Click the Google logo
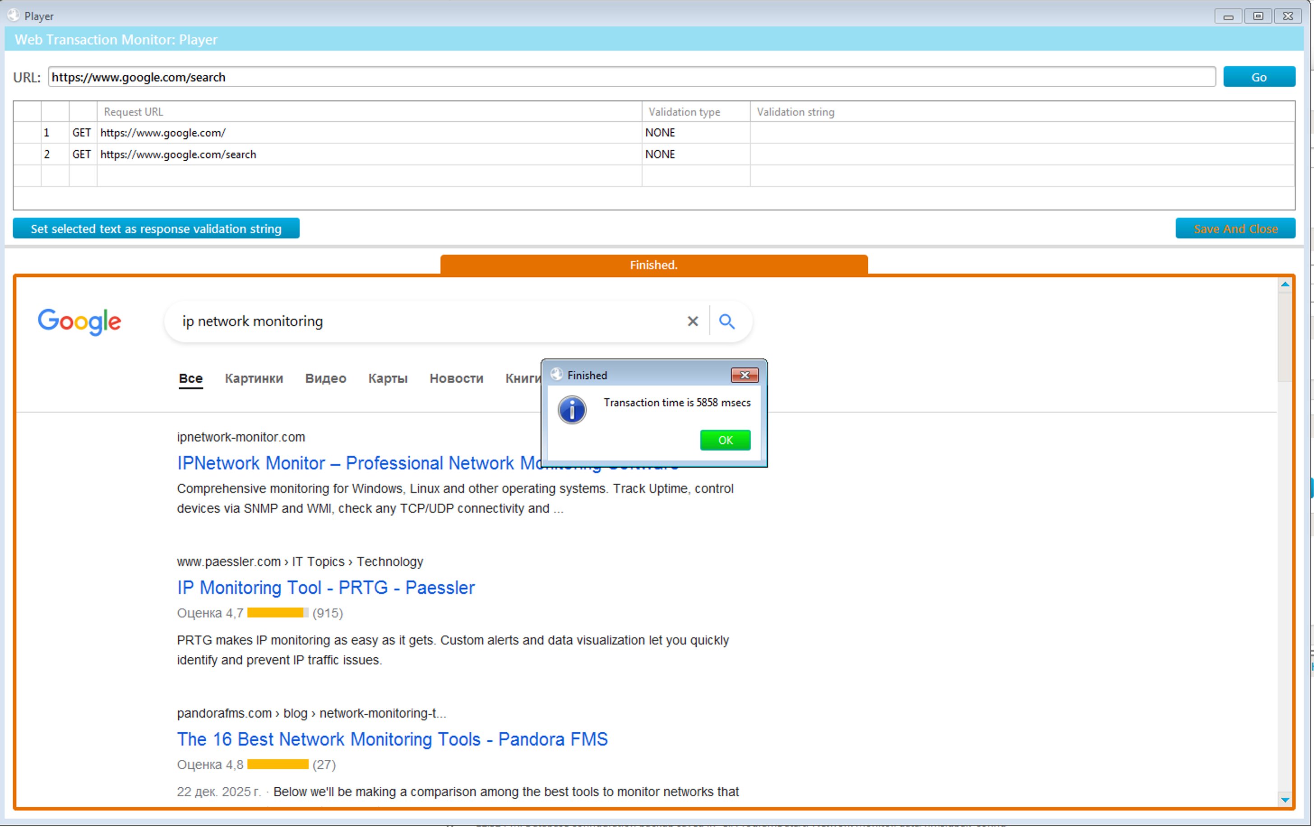The image size is (1314, 827). (x=80, y=321)
